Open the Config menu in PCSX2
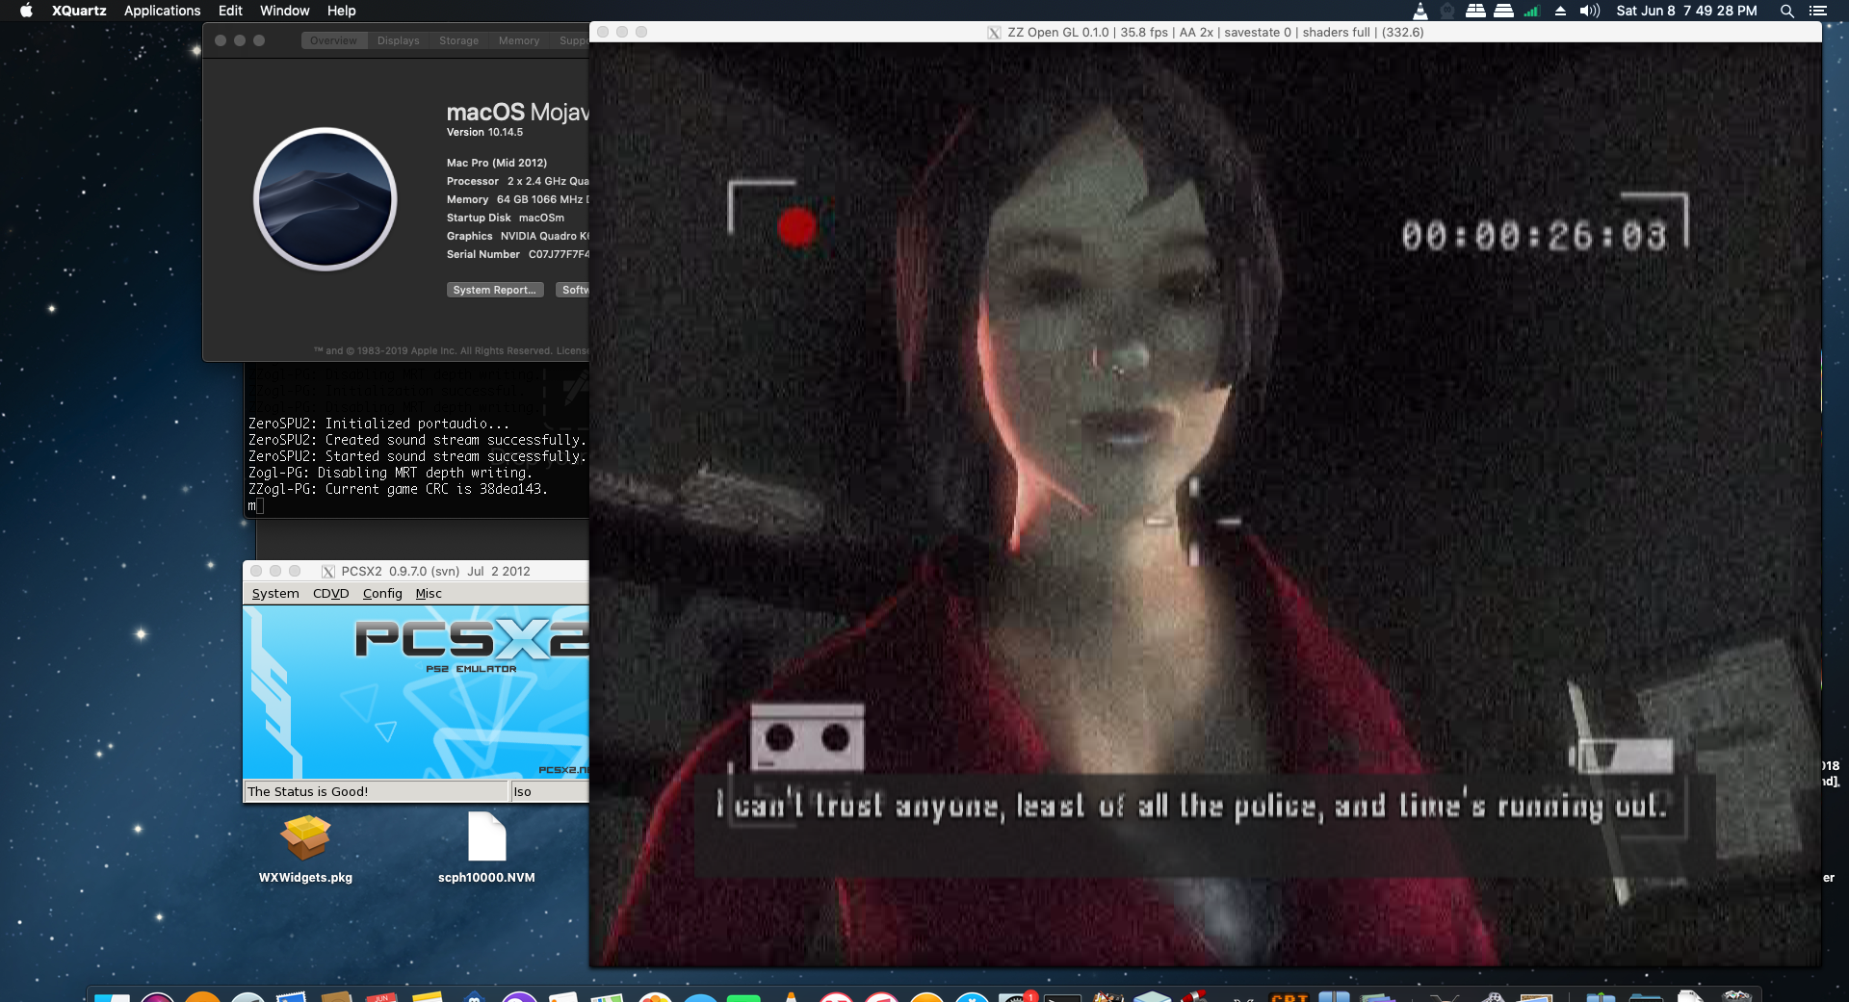Image resolution: width=1849 pixels, height=1002 pixels. pyautogui.click(x=382, y=594)
